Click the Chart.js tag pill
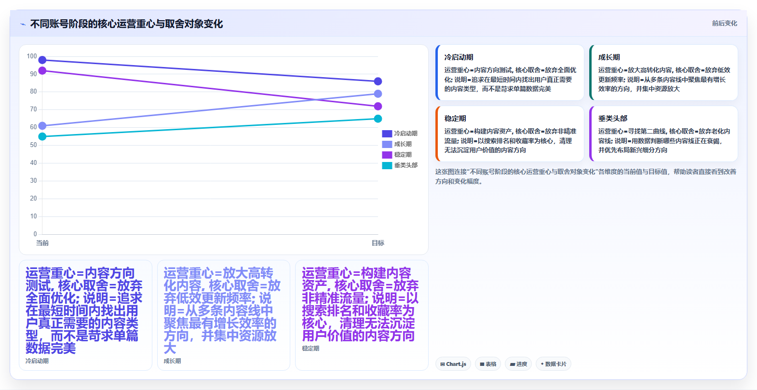Image resolution: width=757 pixels, height=390 pixels. (453, 364)
